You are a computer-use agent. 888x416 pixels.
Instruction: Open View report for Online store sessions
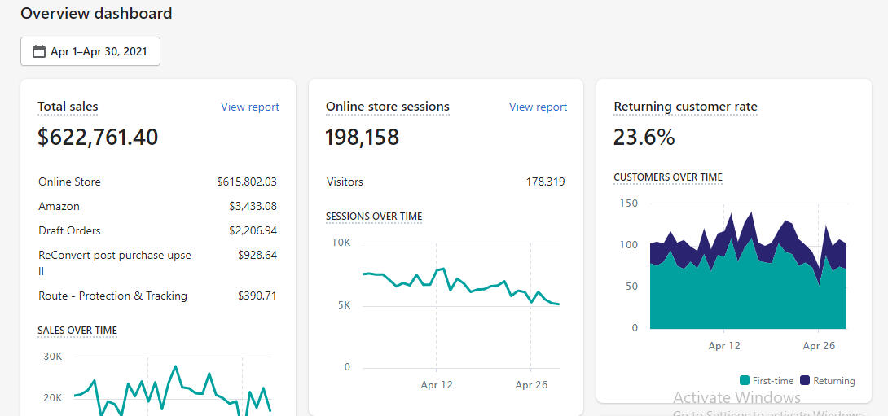point(538,107)
